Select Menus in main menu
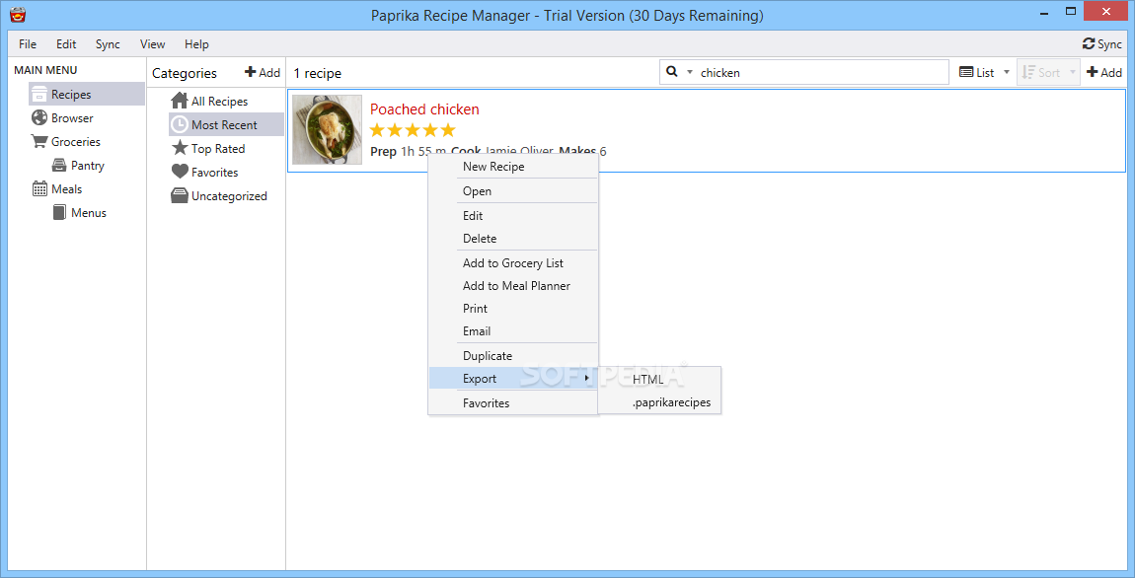This screenshot has height=578, width=1135. pyautogui.click(x=97, y=213)
